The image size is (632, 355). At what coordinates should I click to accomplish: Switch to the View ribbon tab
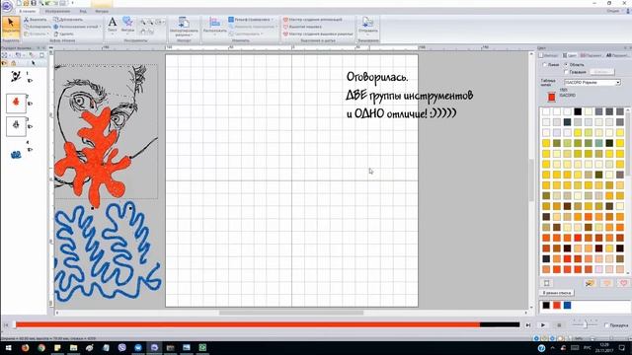point(83,11)
